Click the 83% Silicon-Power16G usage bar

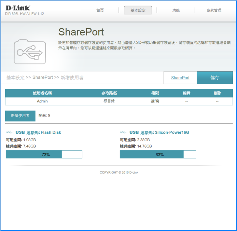coord(158,155)
